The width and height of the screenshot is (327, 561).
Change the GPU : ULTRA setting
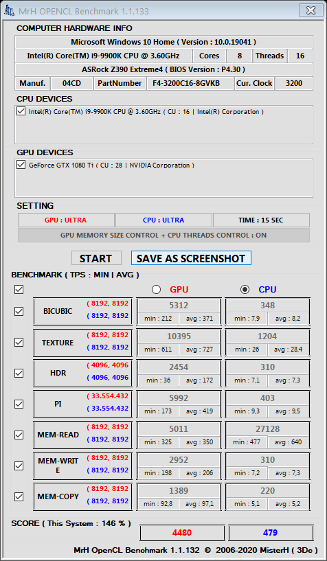(66, 220)
